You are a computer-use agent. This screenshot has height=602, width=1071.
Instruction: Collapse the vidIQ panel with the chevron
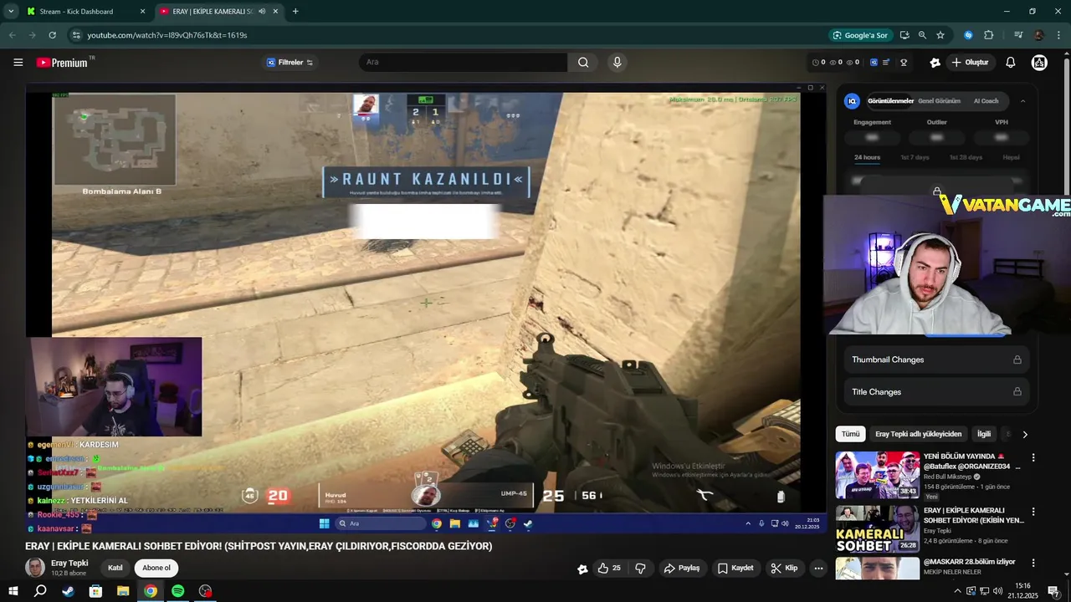(1022, 101)
